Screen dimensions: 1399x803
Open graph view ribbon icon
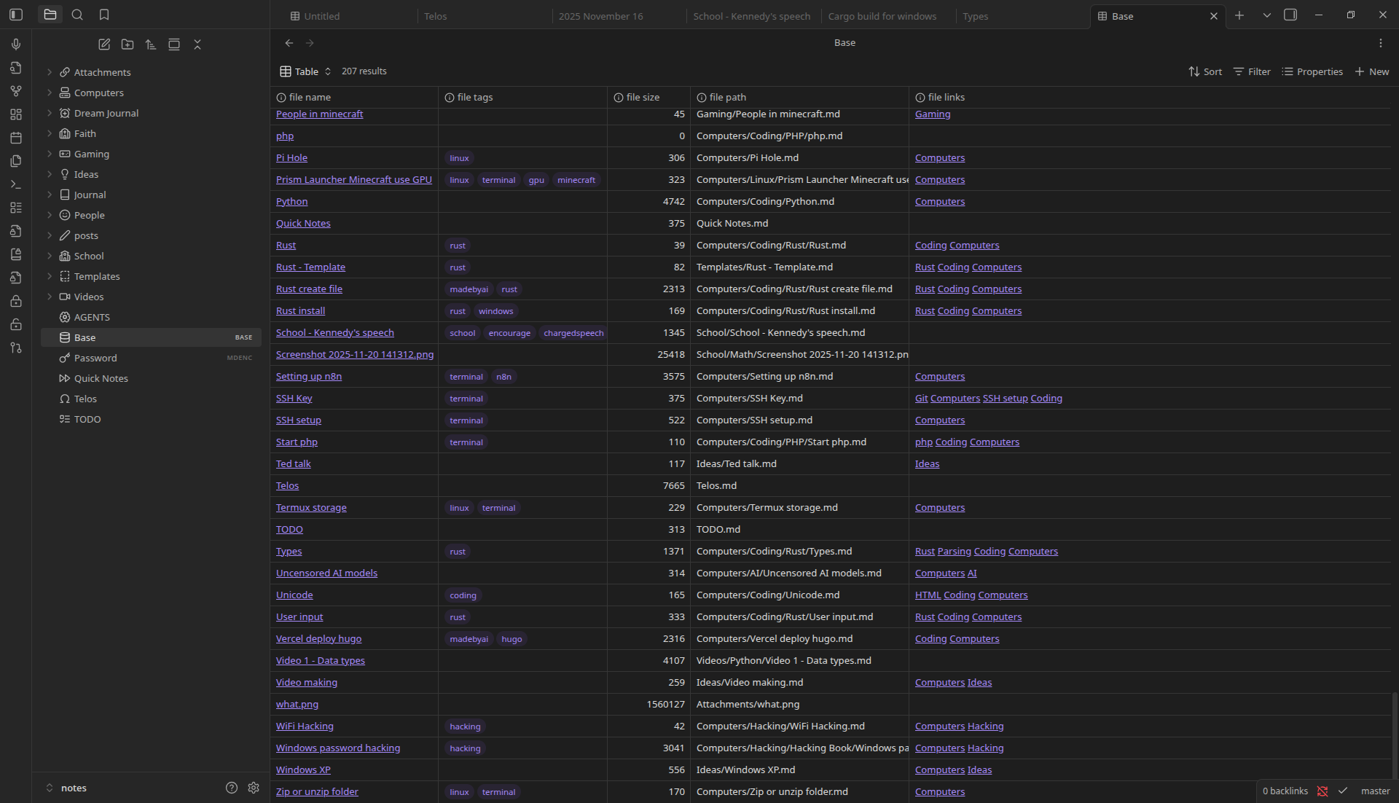coord(16,91)
